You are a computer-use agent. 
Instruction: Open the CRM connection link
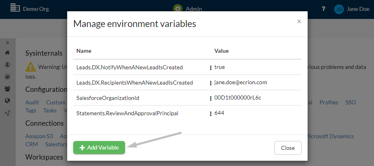32,145
